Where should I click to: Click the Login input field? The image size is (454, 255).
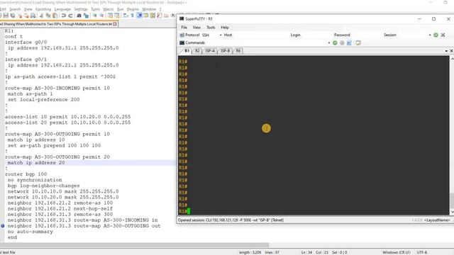(x=316, y=35)
